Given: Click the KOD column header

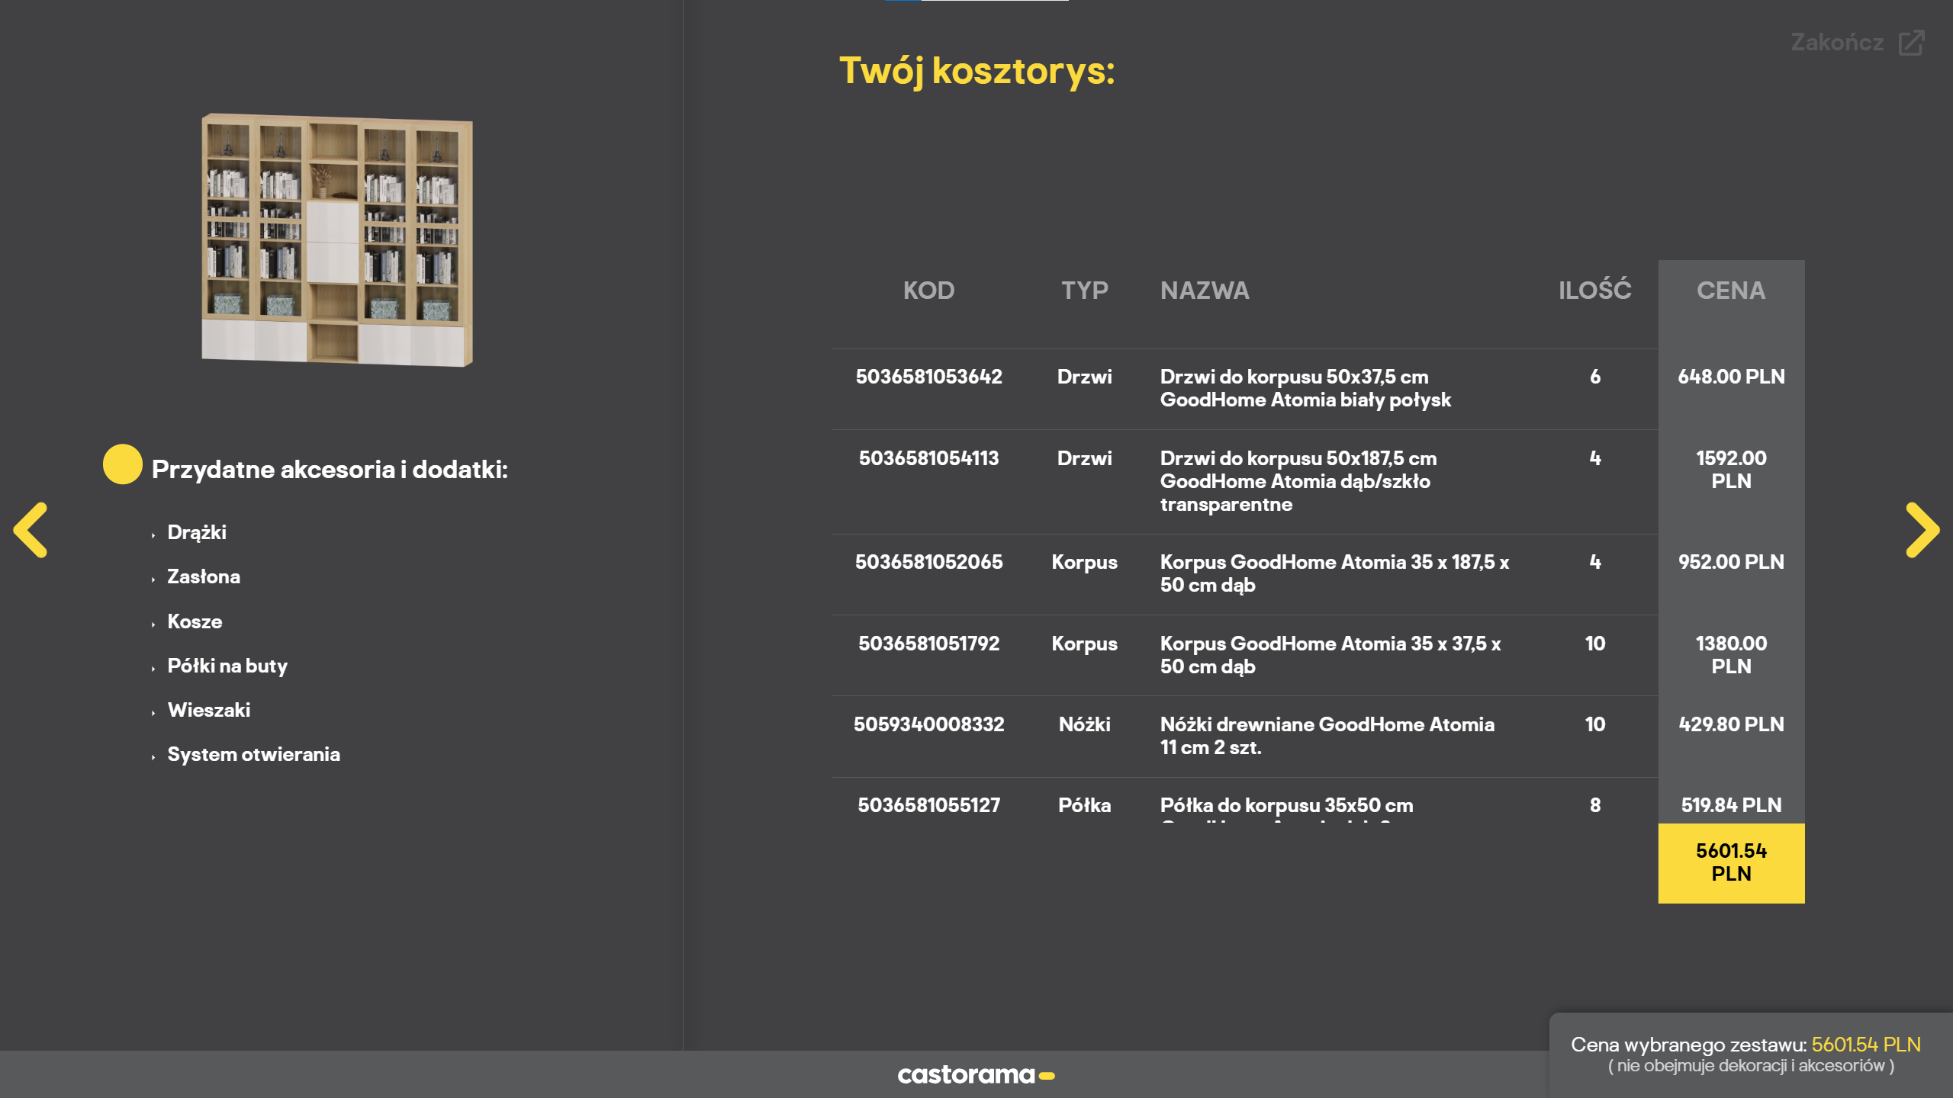Looking at the screenshot, I should tap(928, 291).
